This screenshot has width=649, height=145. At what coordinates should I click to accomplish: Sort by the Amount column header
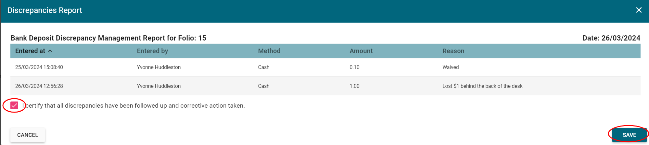tap(361, 51)
